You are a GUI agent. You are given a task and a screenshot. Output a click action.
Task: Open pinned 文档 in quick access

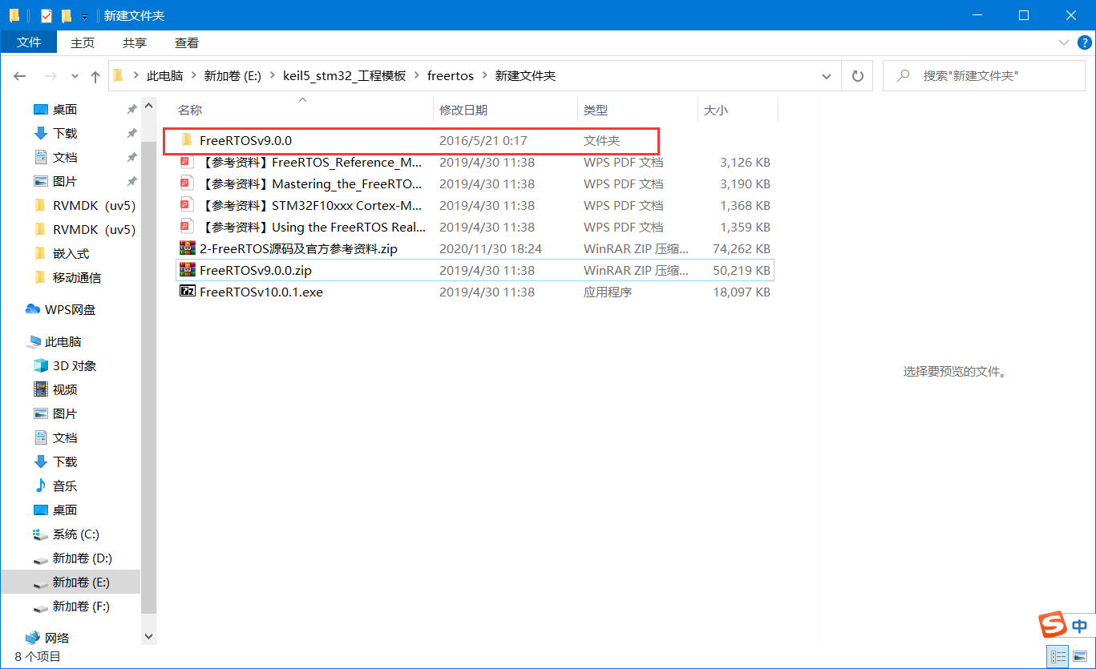[x=65, y=157]
